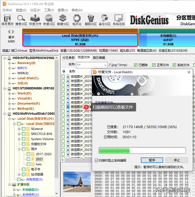Image resolution: width=195 pixels, height=197 pixels.
Task: Click the up-folder arrow in file list
Action: (x=64, y=71)
